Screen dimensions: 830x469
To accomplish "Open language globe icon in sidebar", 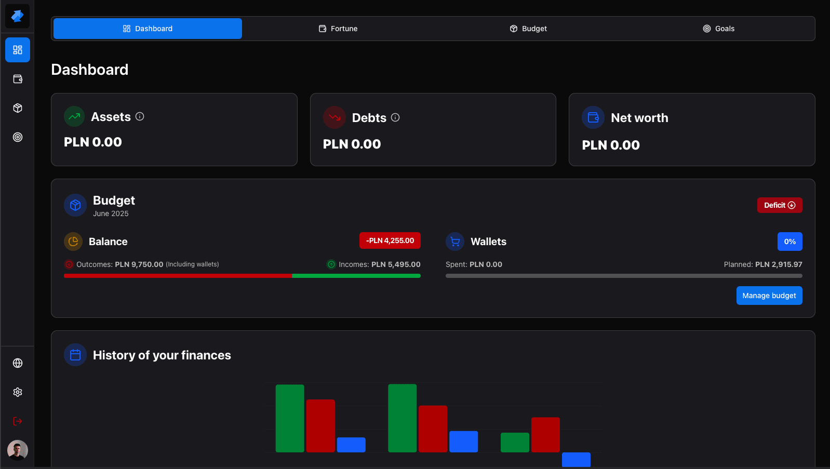I will (x=18, y=363).
